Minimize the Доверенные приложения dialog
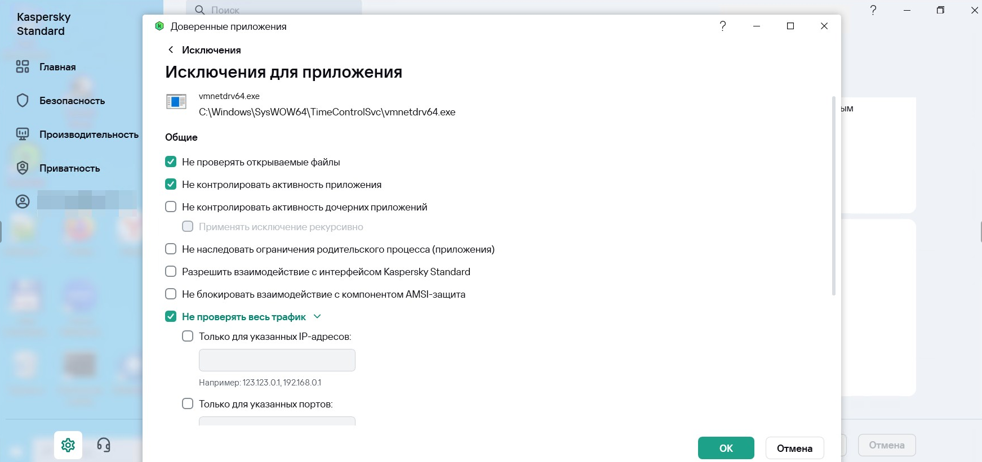This screenshot has height=462, width=982. [x=757, y=26]
